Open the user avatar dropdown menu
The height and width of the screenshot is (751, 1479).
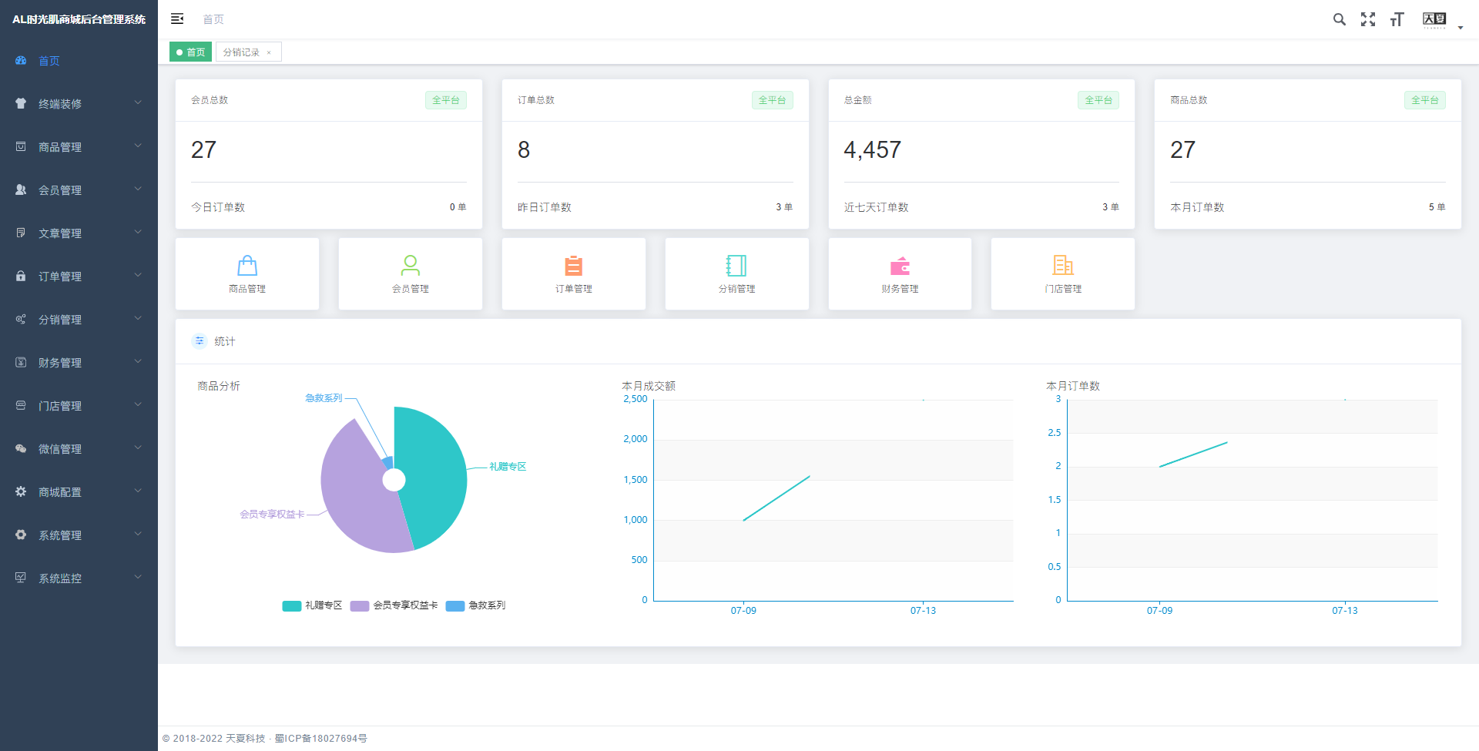pos(1442,20)
